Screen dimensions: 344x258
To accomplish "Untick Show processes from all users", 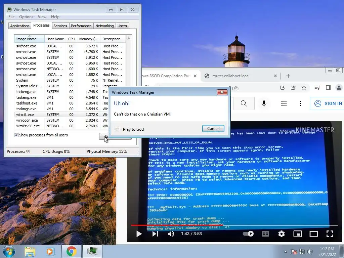I will tap(16, 135).
